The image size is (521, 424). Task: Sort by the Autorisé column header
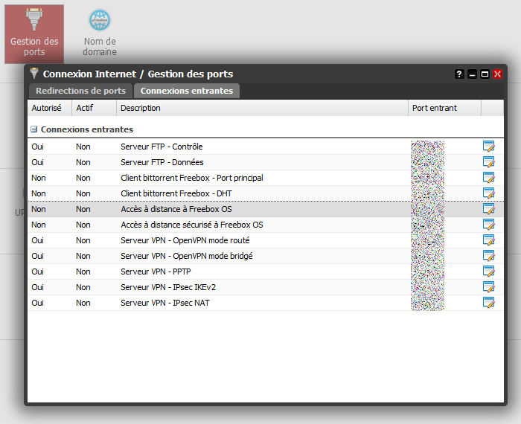point(50,108)
